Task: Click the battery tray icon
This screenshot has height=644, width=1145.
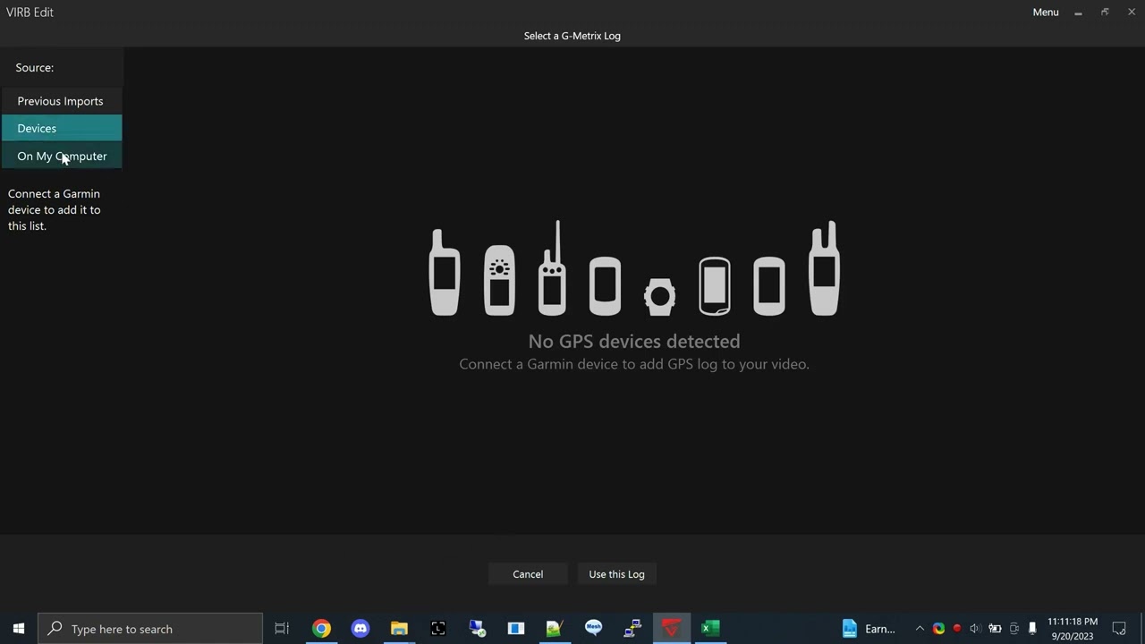Action: pyautogui.click(x=995, y=629)
